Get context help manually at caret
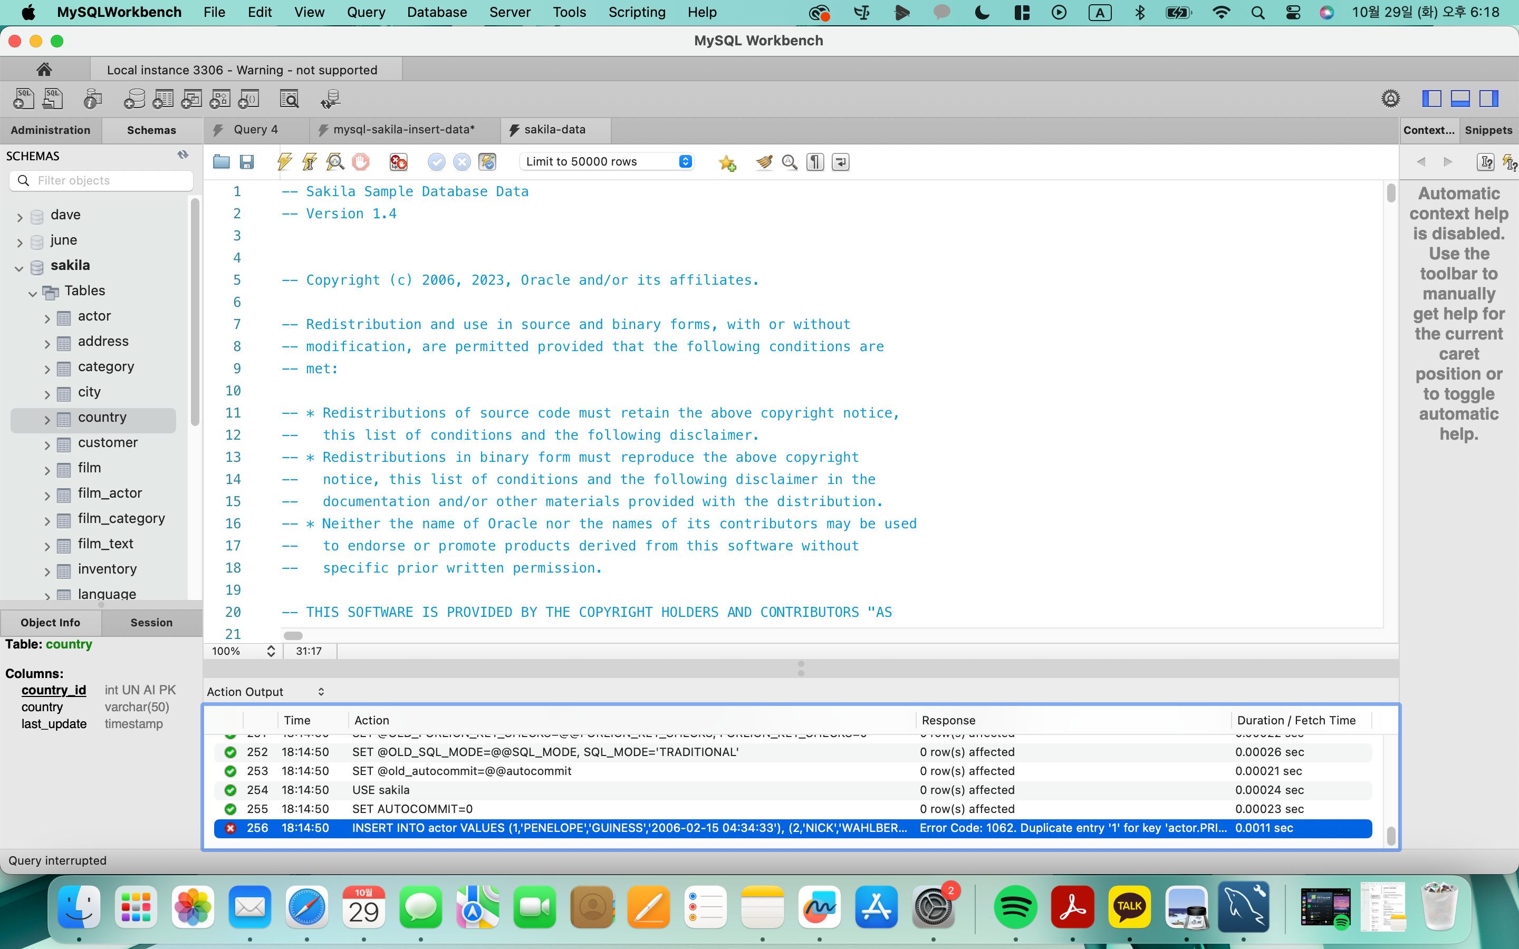The height and width of the screenshot is (949, 1519). [1486, 162]
